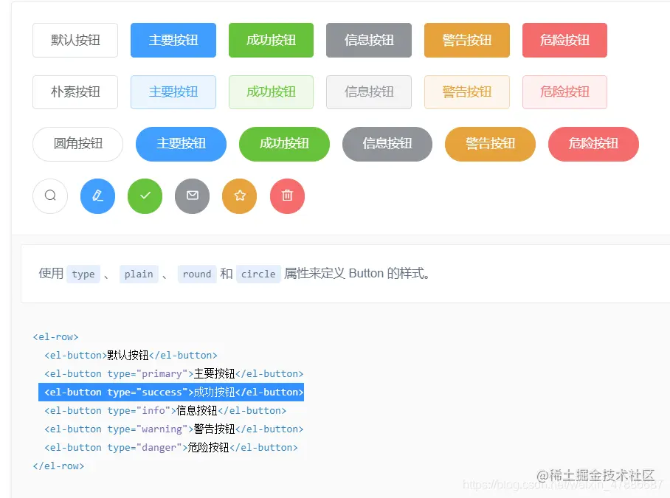This screenshot has width=670, height=498.
Task: Click the gray 信息按钮 info button
Action: 368,41
